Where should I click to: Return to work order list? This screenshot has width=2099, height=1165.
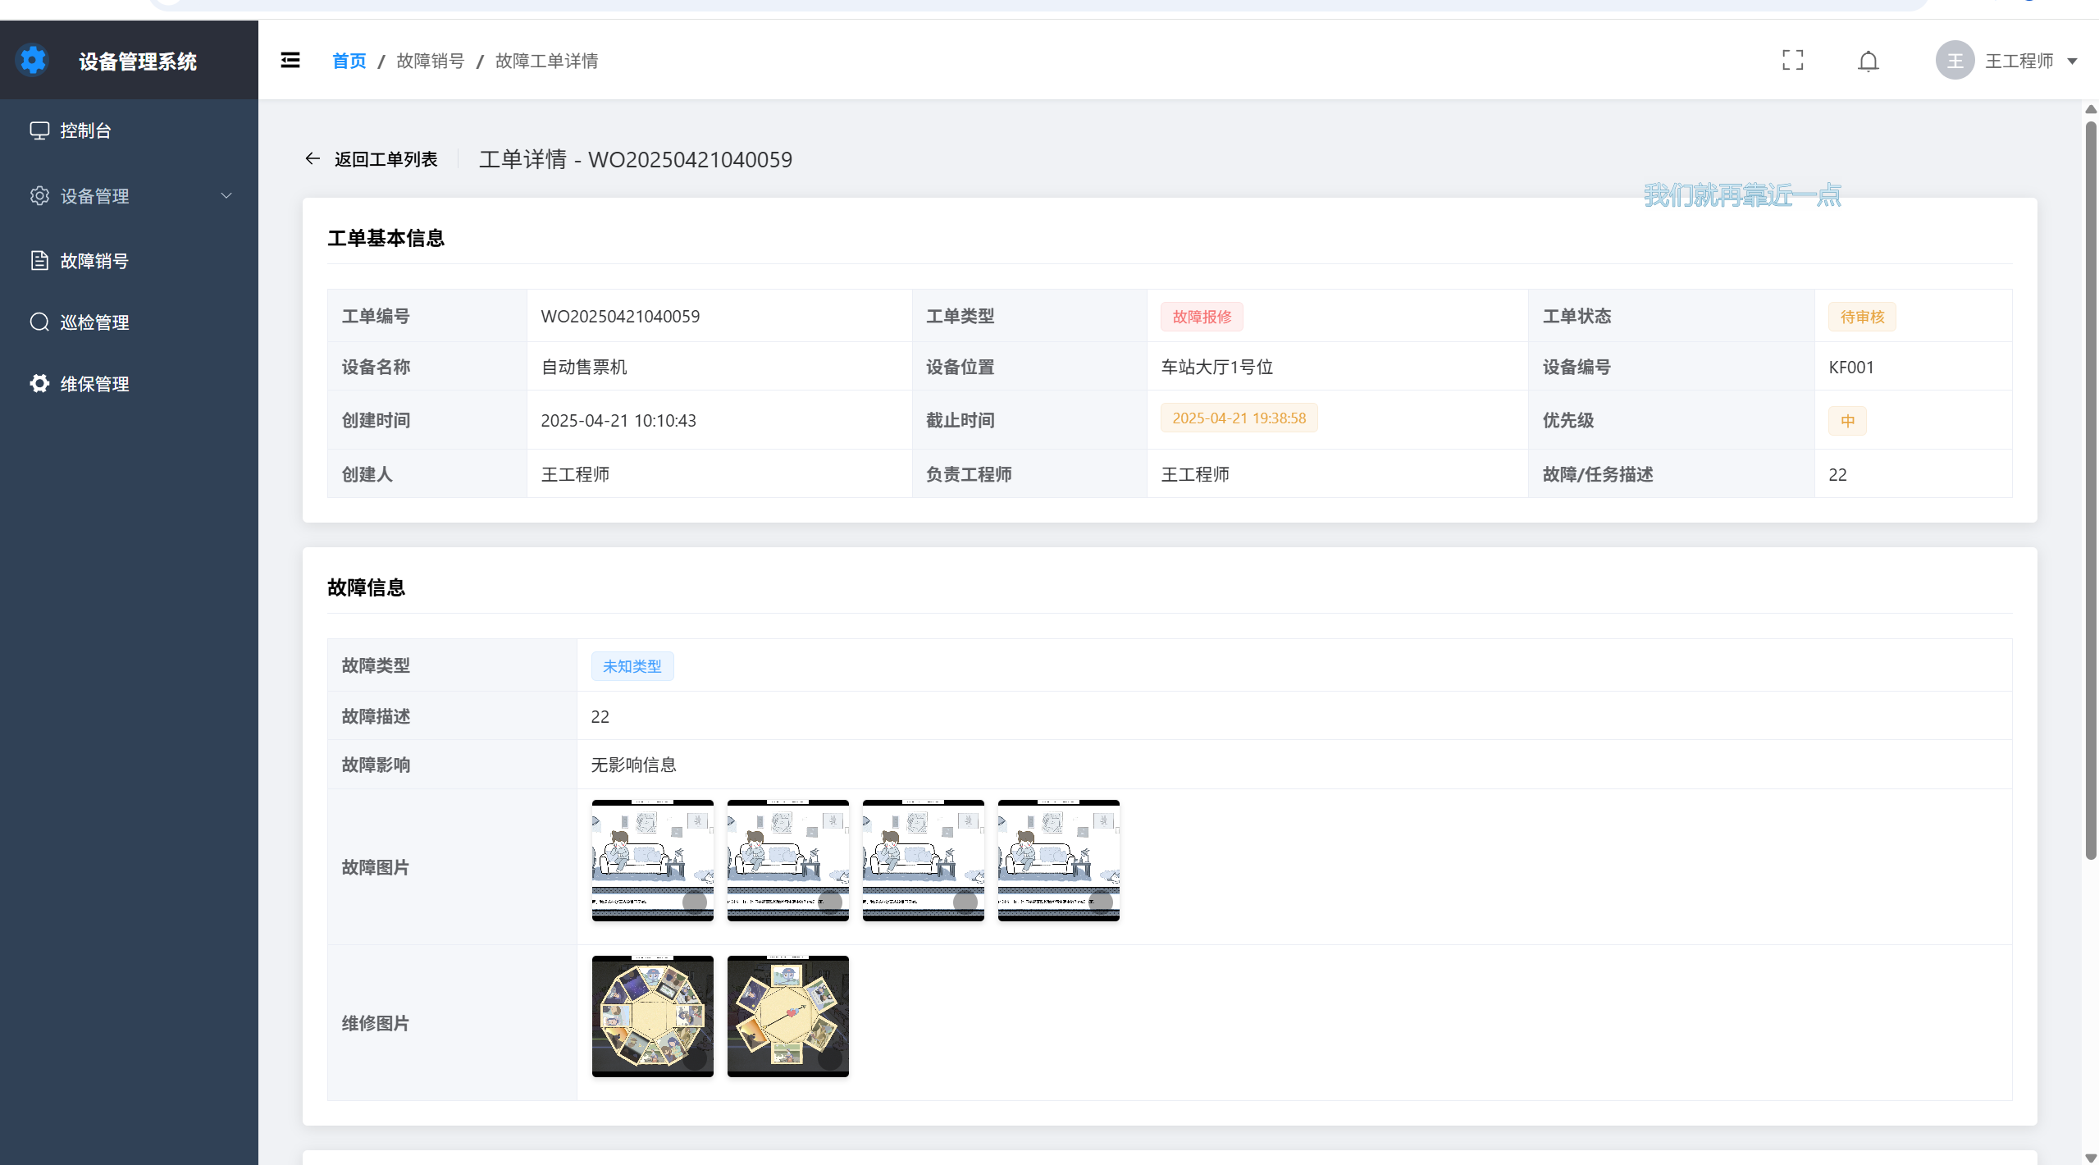pos(386,159)
